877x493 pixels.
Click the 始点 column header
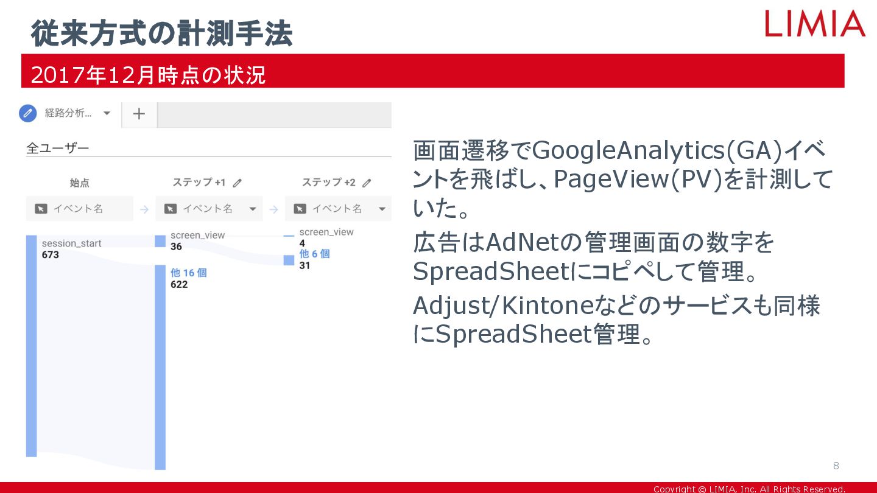80,183
